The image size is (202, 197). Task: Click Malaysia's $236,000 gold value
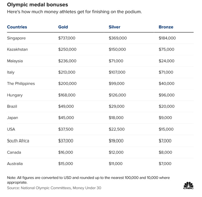tap(67, 61)
